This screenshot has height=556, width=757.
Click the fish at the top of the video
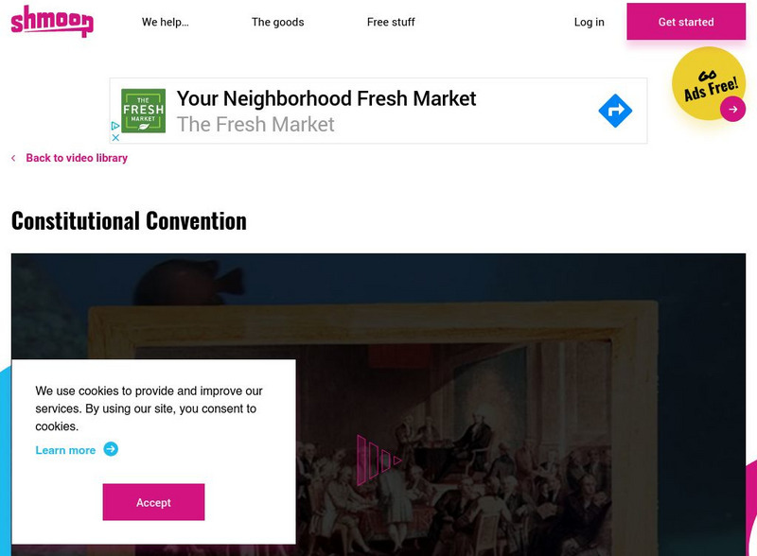coord(194,275)
